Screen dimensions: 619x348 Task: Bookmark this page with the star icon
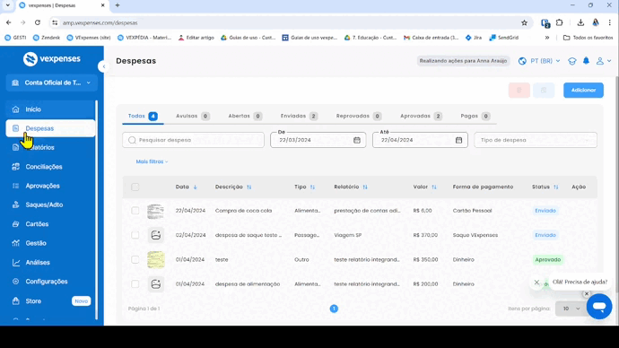pyautogui.click(x=524, y=23)
